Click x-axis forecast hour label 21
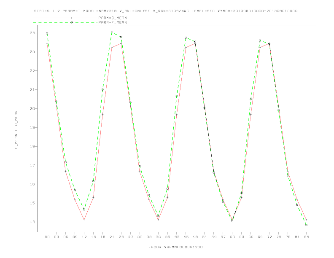The height and width of the screenshot is (258, 334). pyautogui.click(x=112, y=237)
